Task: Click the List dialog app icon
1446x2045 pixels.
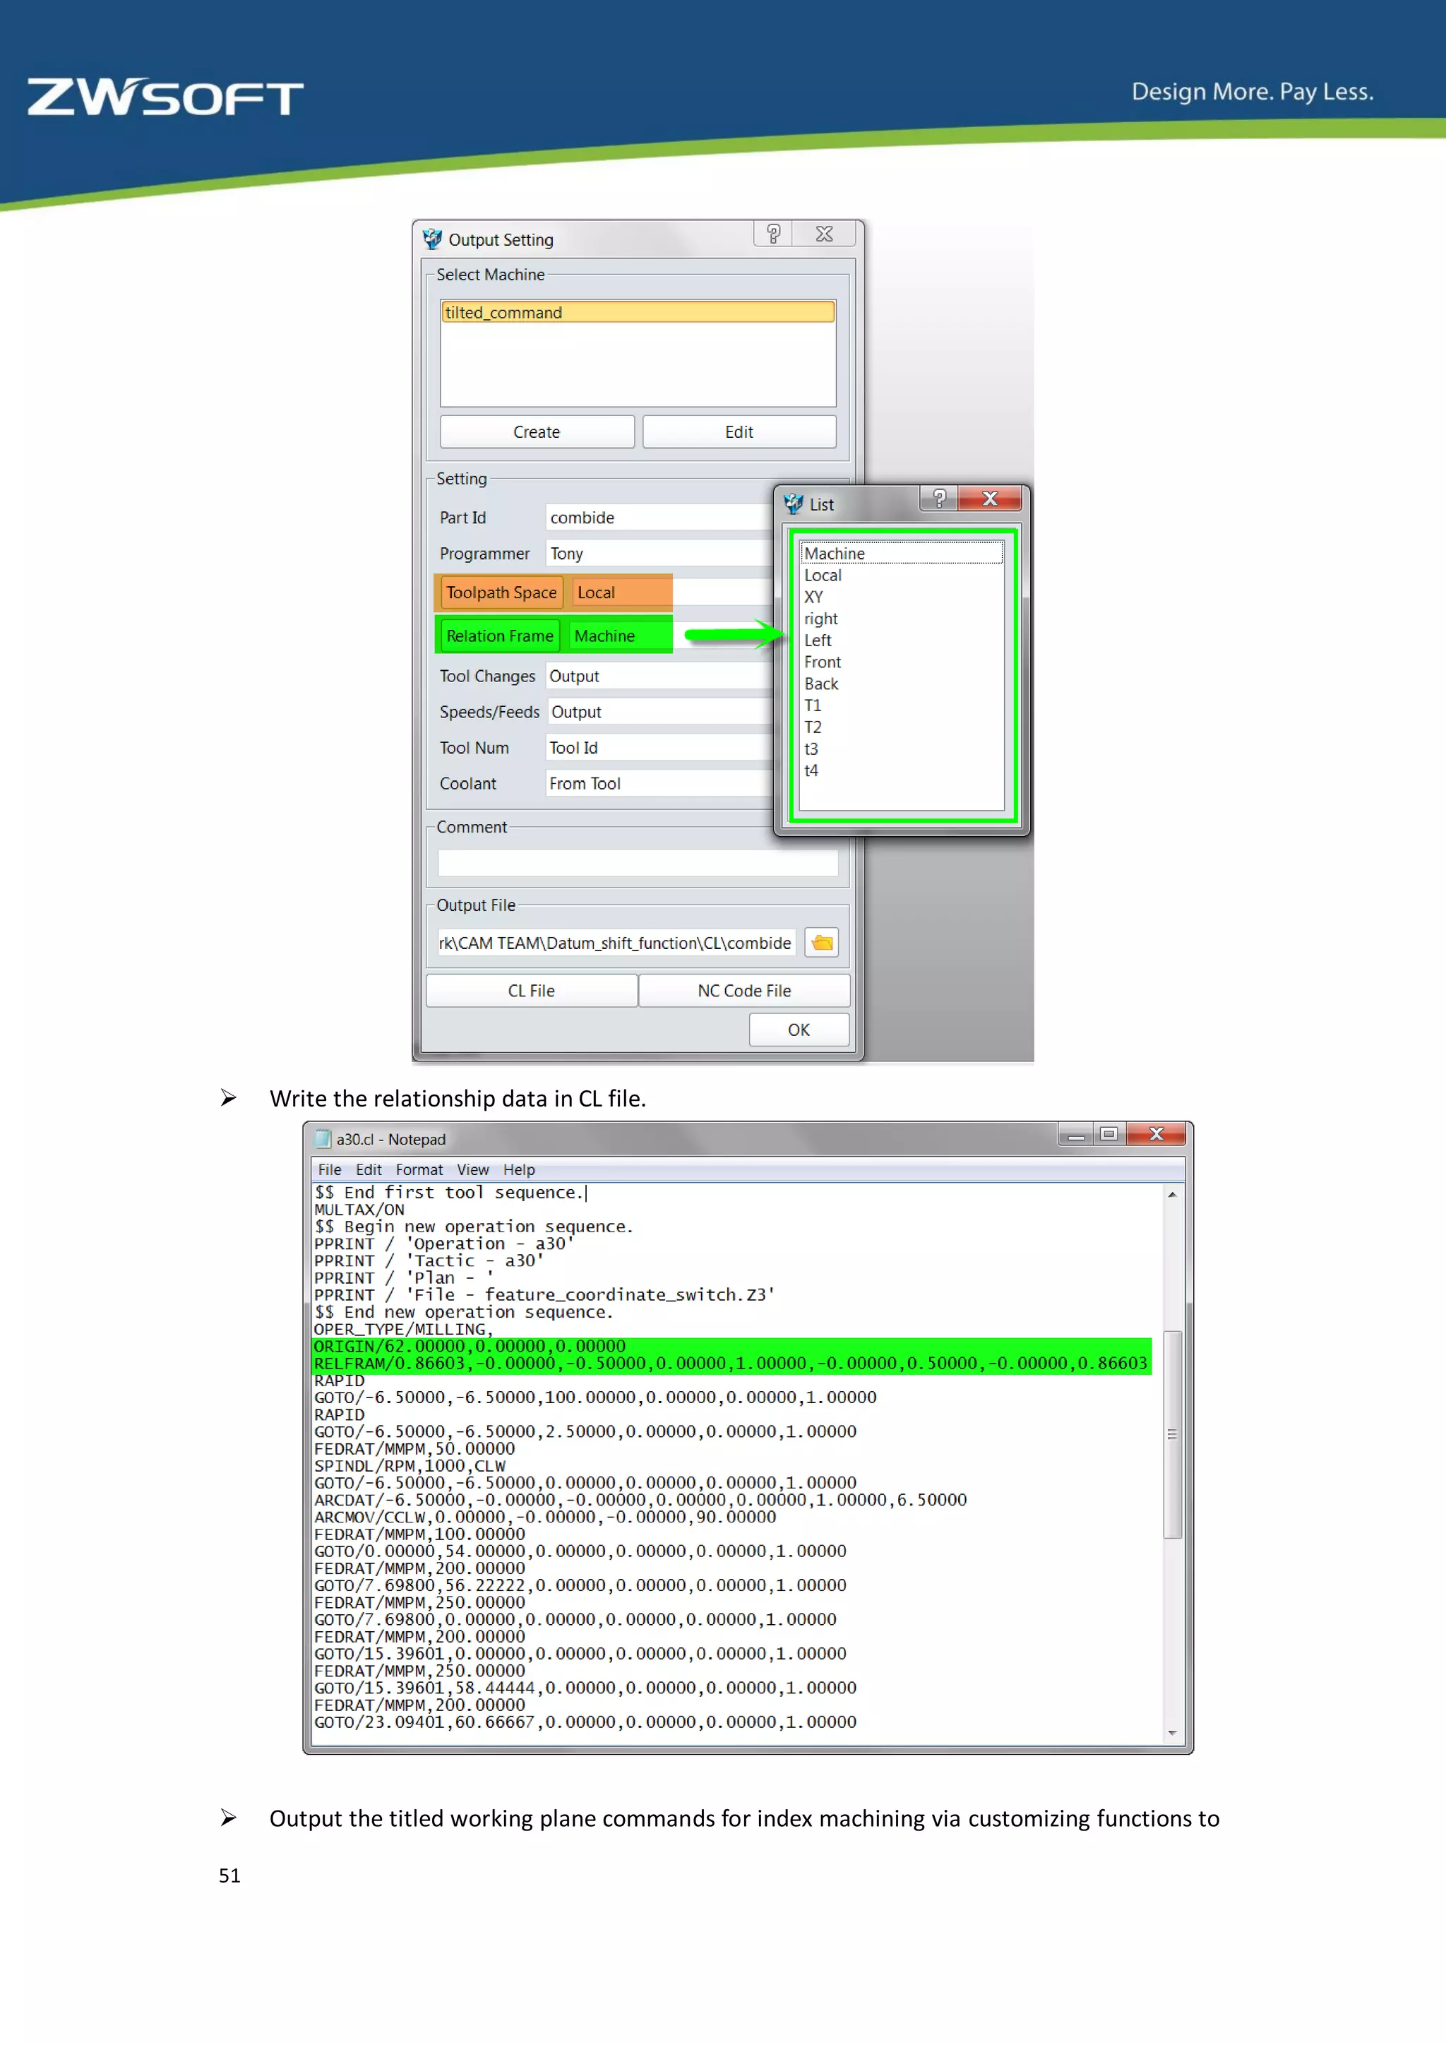Action: click(x=794, y=504)
